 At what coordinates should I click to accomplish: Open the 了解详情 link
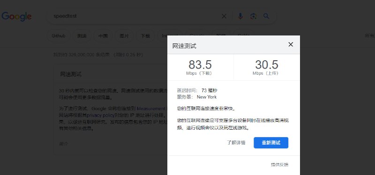[x=236, y=143]
